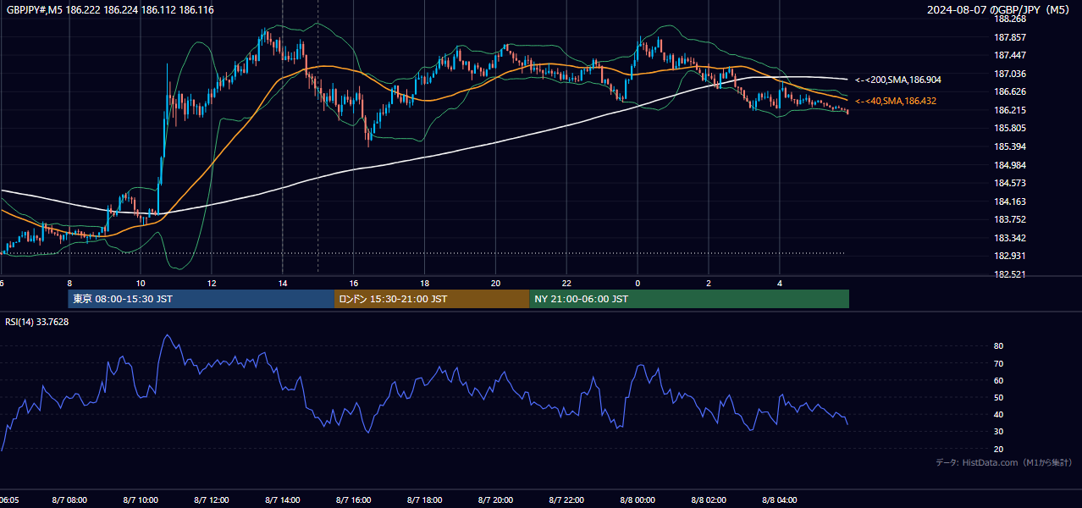Click the bottom time label 8/7 18:00
This screenshot has width=1082, height=508.
coord(424,500)
